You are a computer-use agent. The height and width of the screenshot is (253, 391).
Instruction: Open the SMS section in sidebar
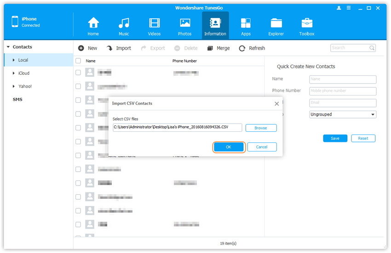tap(17, 100)
